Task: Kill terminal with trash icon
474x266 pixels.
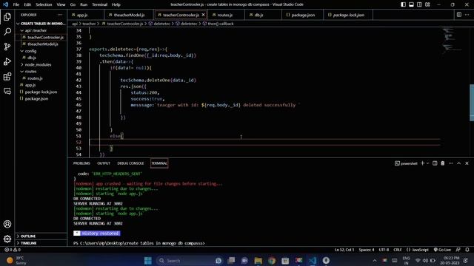Action: tap(443, 163)
